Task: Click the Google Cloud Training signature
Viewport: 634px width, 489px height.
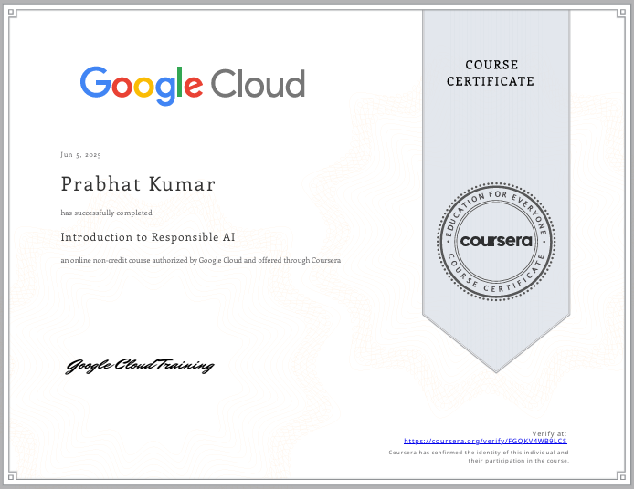Action: pos(140,366)
